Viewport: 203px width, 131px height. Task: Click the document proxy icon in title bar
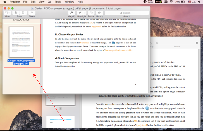[32, 8]
